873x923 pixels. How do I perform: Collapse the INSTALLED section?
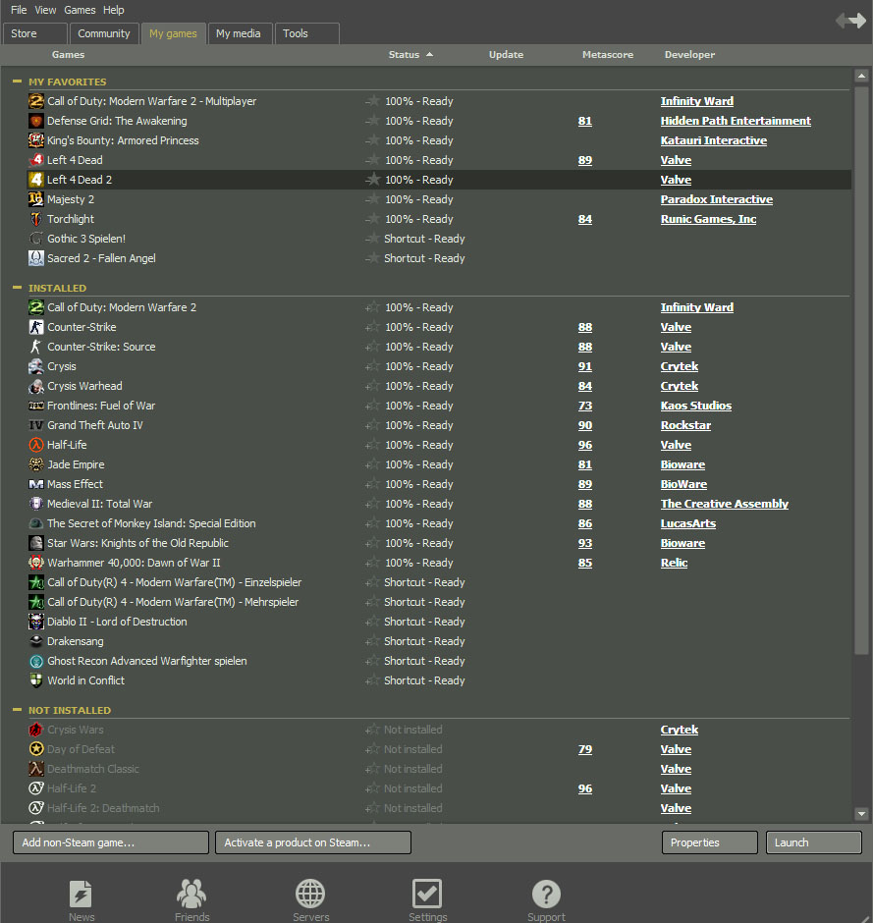pos(17,288)
